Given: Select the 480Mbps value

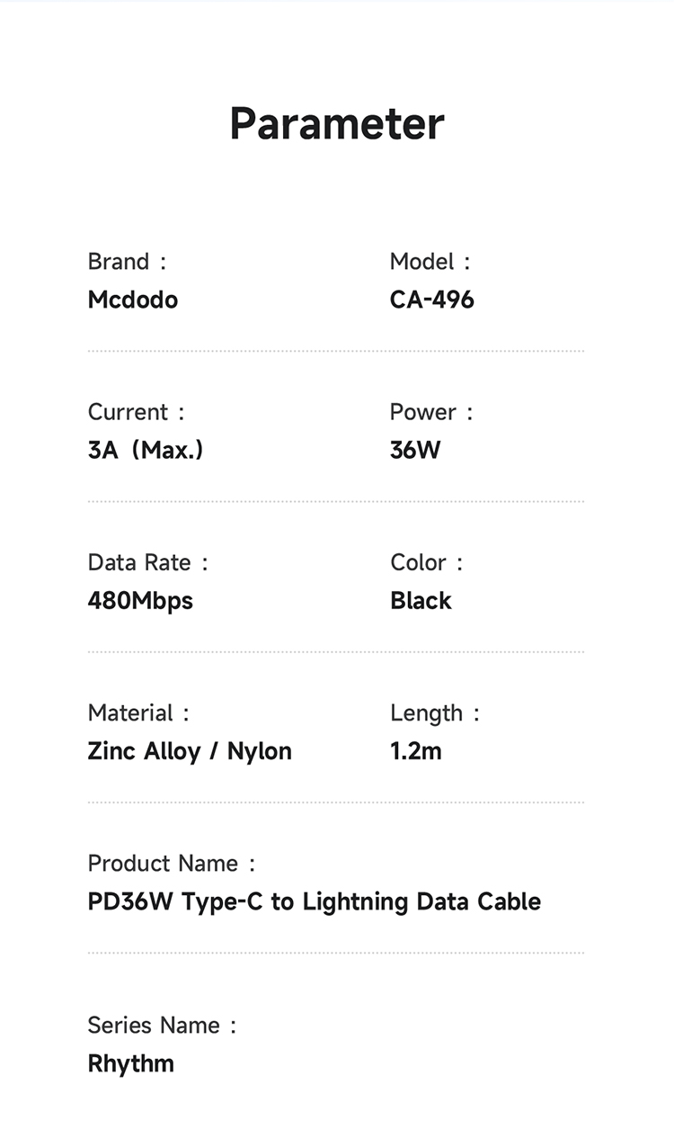Looking at the screenshot, I should 140,600.
